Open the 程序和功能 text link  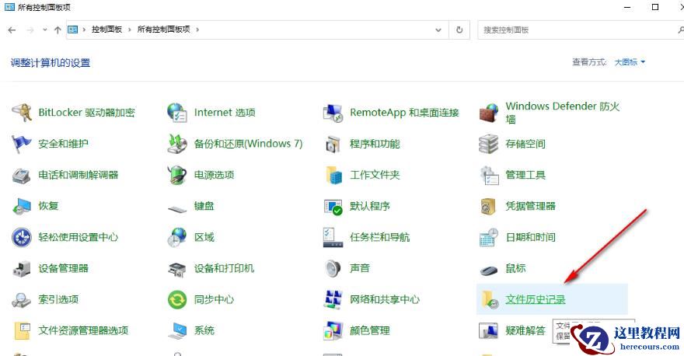point(375,144)
